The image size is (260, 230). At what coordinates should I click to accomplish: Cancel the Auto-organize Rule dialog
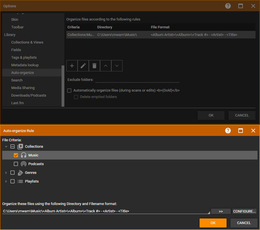coord(244,223)
